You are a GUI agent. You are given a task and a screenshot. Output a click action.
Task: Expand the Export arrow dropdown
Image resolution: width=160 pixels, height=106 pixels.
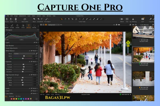pyautogui.click(x=13, y=19)
